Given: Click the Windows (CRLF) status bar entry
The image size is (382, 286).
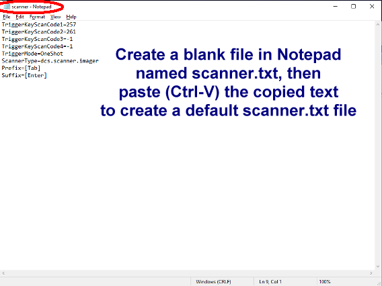Looking at the screenshot, I should coord(213,281).
